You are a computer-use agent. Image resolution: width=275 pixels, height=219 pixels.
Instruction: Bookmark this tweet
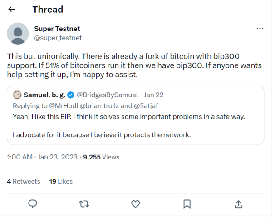click(x=187, y=204)
